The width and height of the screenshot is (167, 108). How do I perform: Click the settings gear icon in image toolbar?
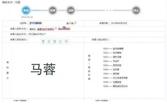[66, 41]
